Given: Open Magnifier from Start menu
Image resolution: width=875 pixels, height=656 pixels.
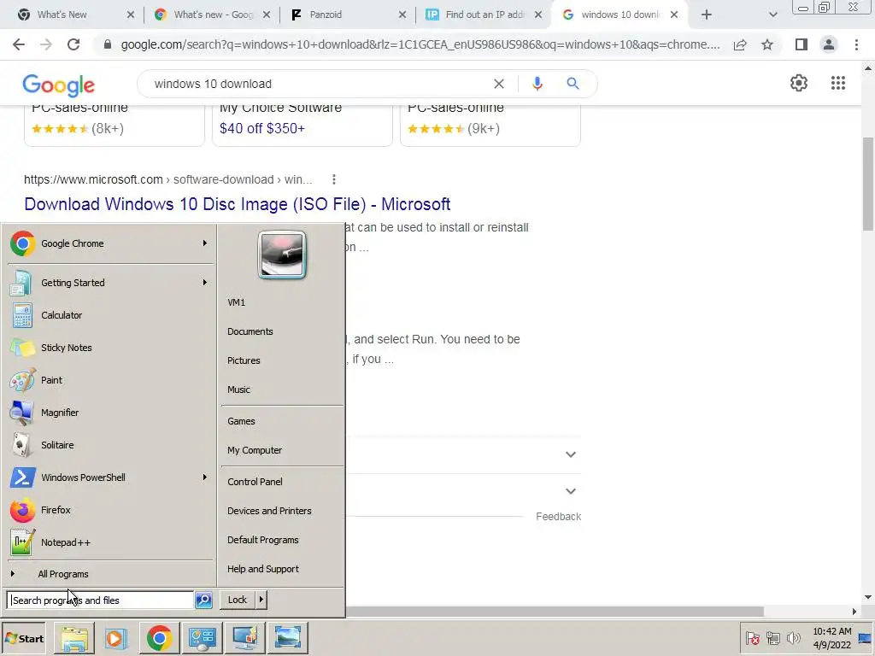Looking at the screenshot, I should tap(110, 413).
